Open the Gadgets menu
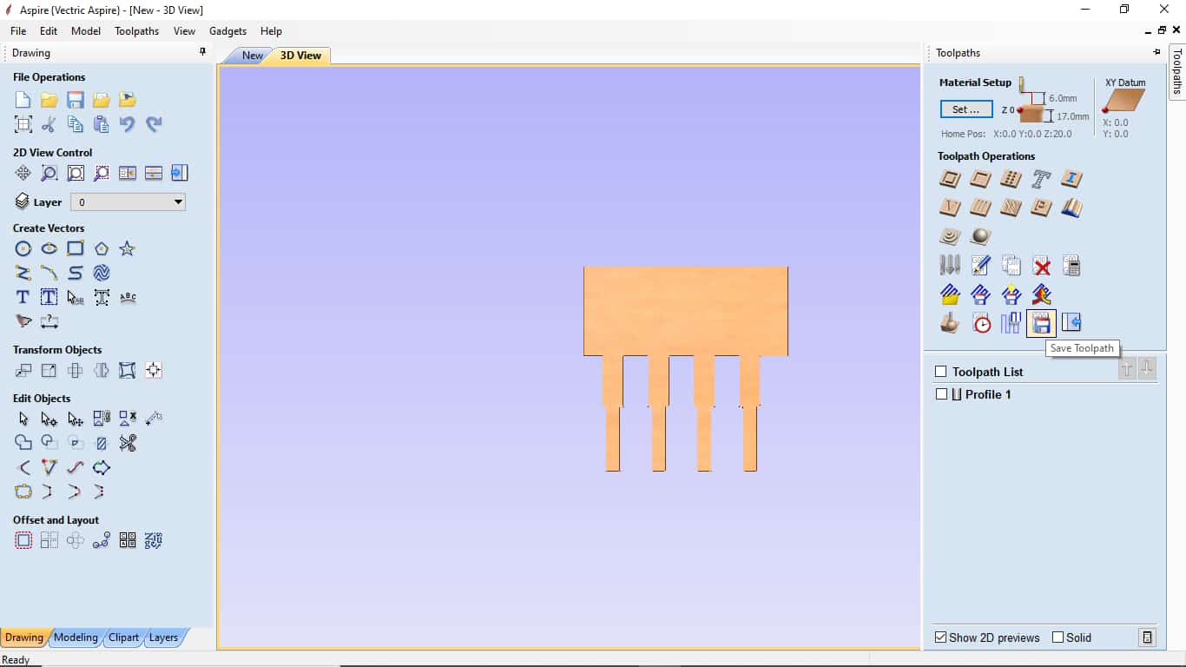The width and height of the screenshot is (1186, 667). (x=228, y=31)
